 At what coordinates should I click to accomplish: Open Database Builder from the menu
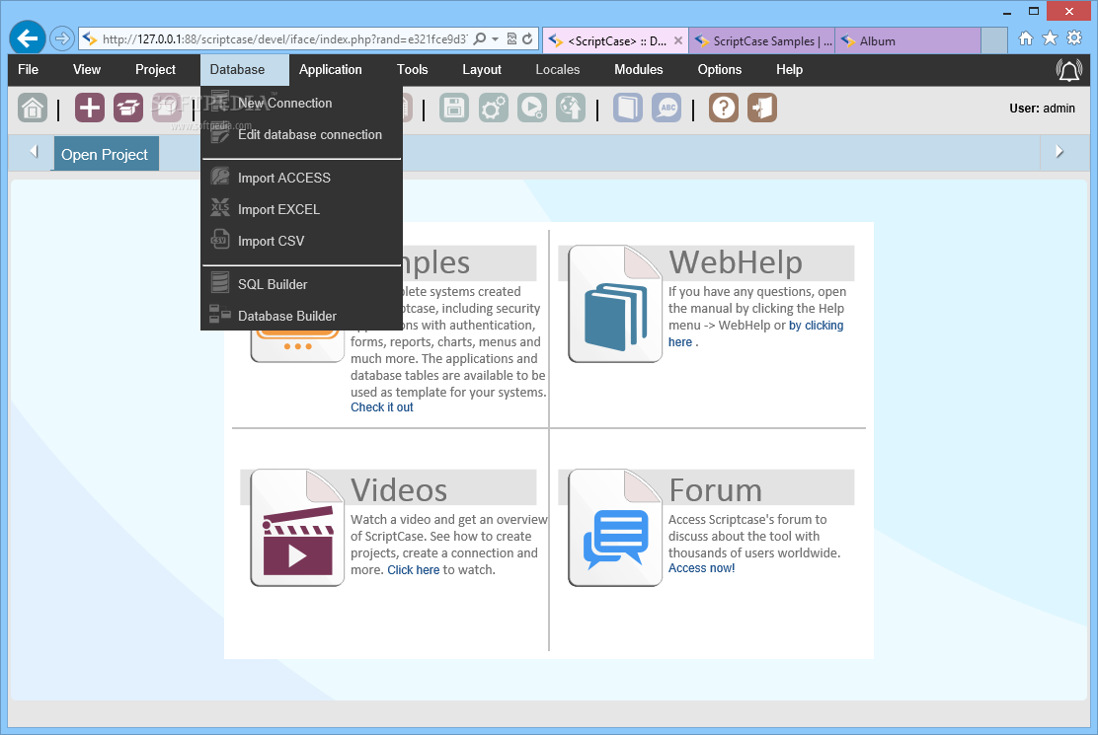tap(302, 316)
